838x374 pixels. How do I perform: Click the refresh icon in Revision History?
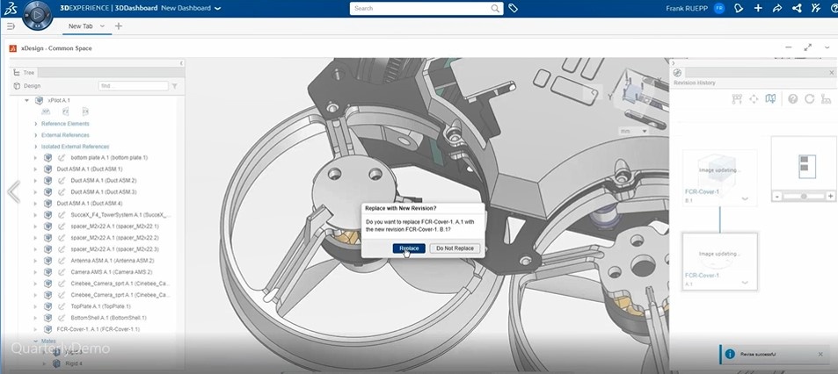point(809,98)
